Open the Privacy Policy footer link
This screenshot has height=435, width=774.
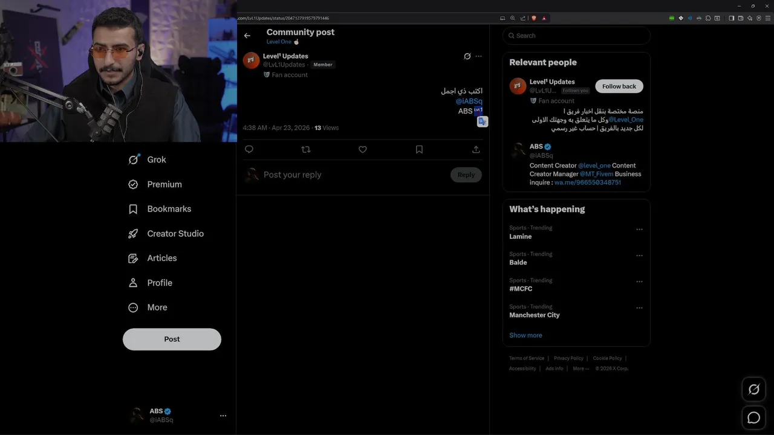coord(568,358)
